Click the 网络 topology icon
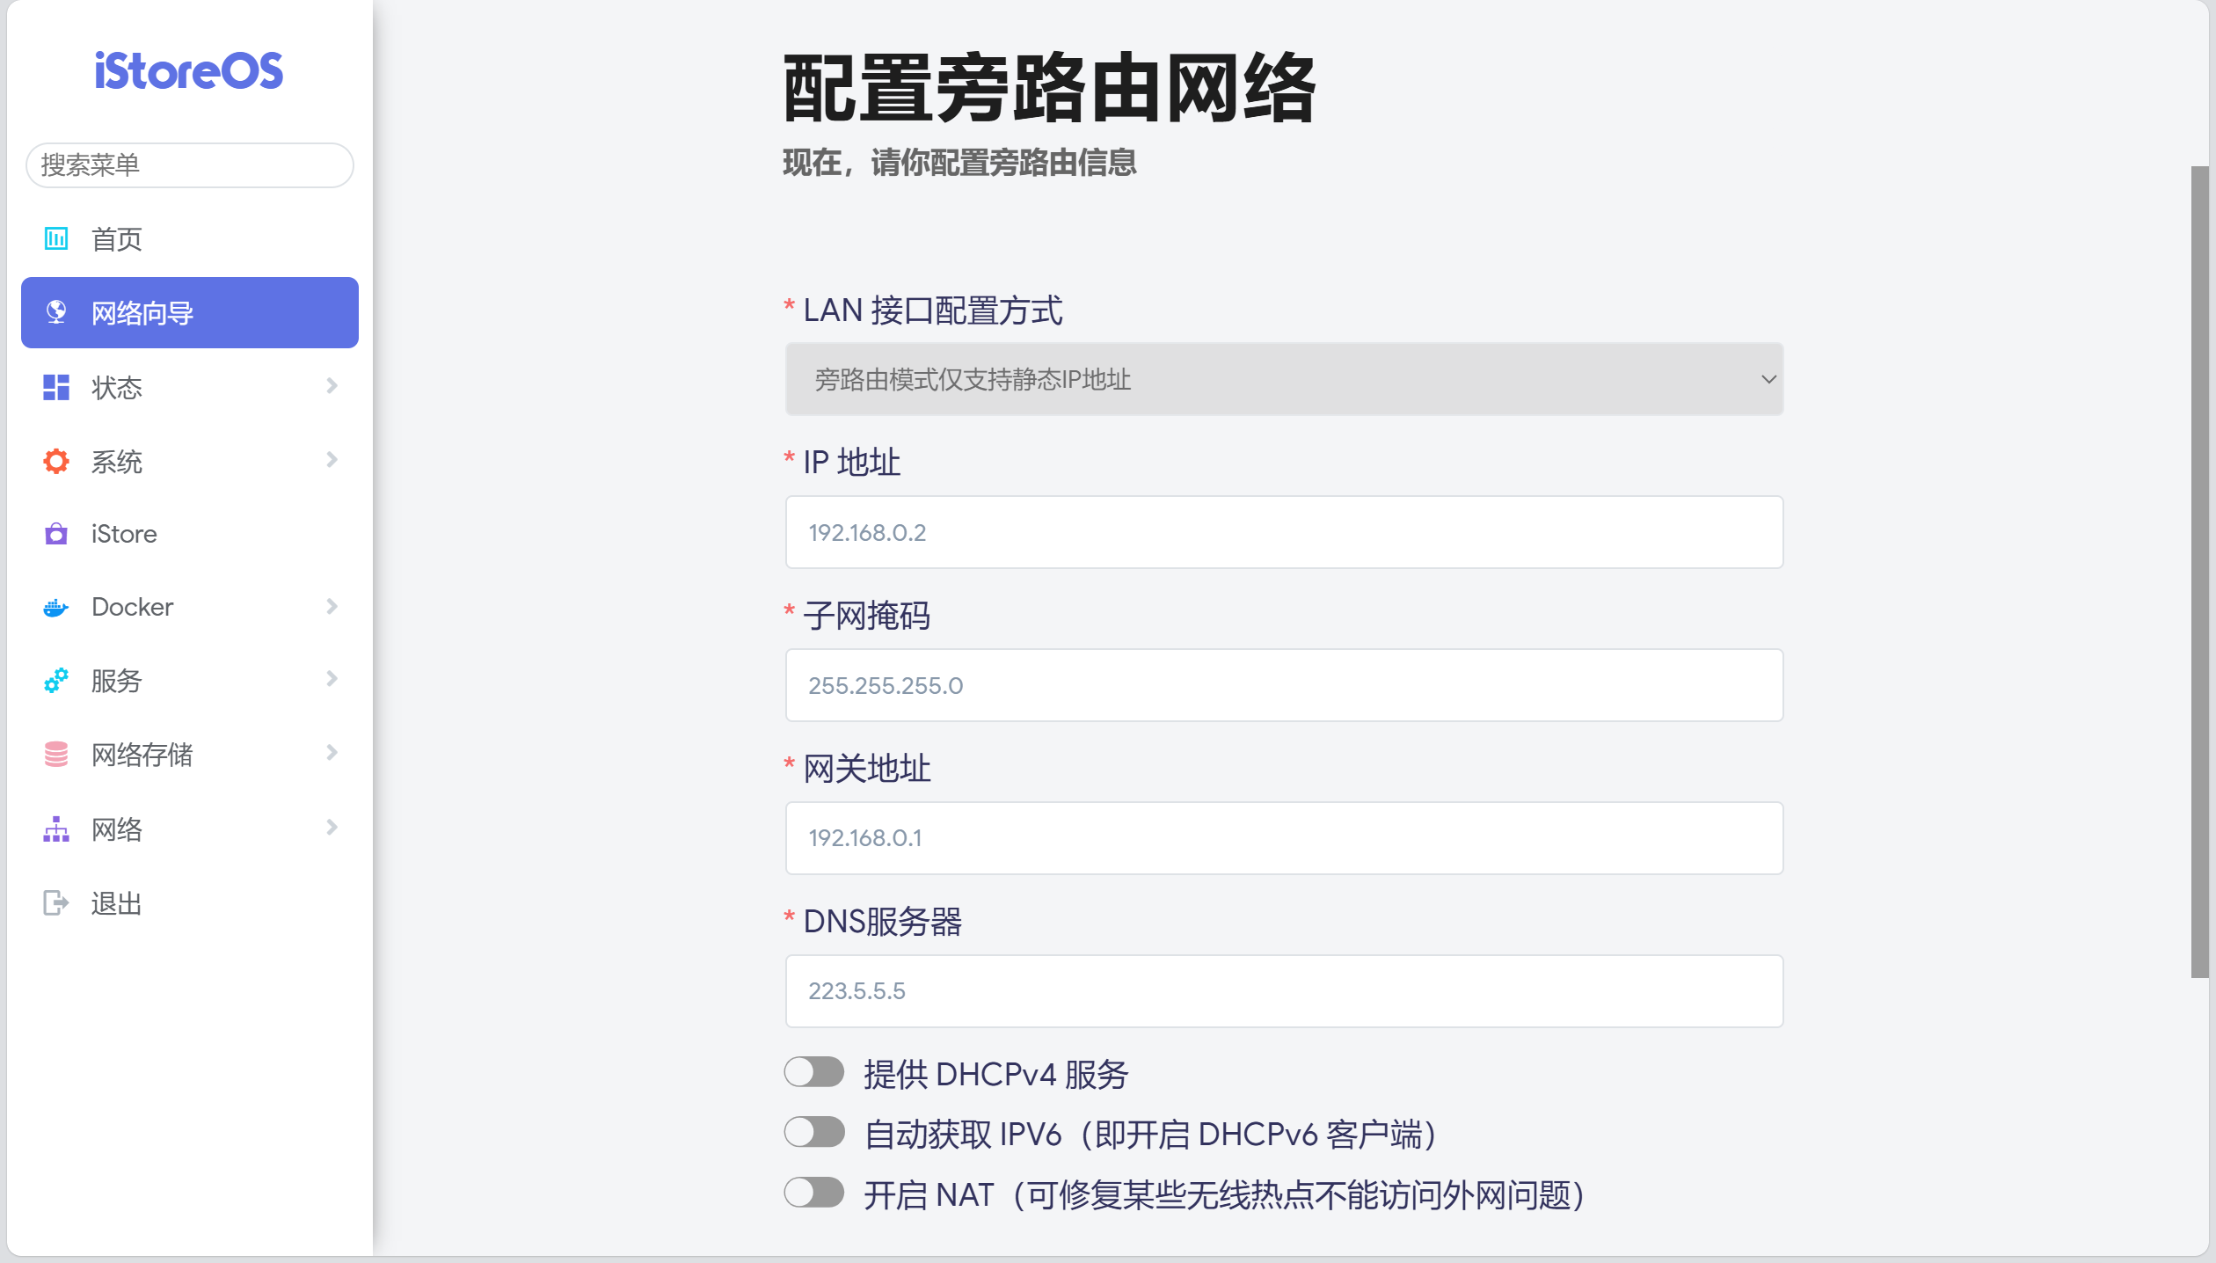 point(56,829)
